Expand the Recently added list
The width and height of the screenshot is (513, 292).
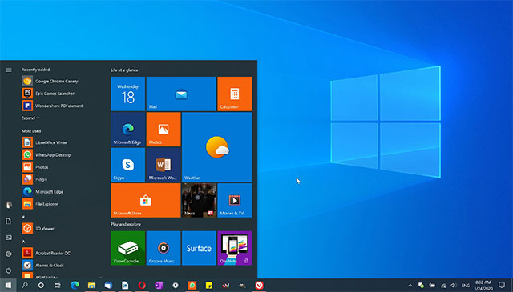point(30,118)
